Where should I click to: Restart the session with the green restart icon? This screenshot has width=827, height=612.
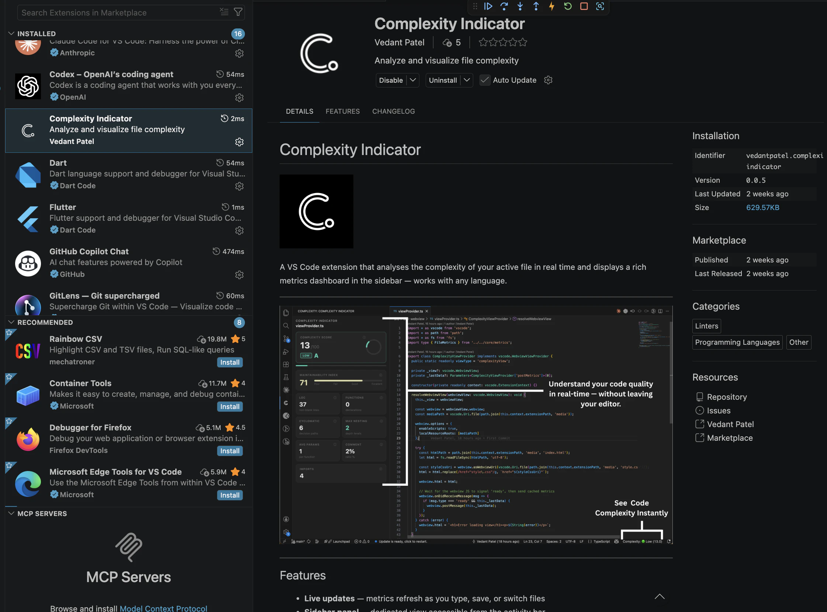[568, 6]
